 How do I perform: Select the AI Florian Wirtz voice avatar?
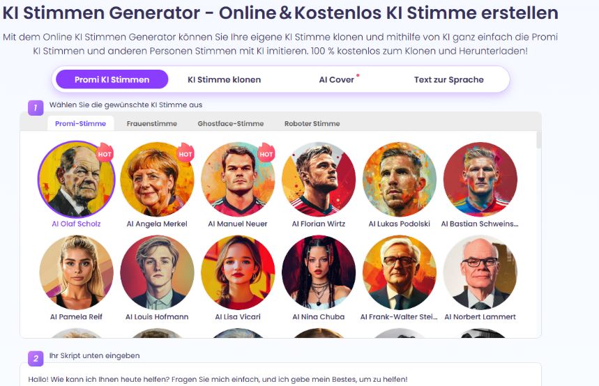tap(319, 179)
